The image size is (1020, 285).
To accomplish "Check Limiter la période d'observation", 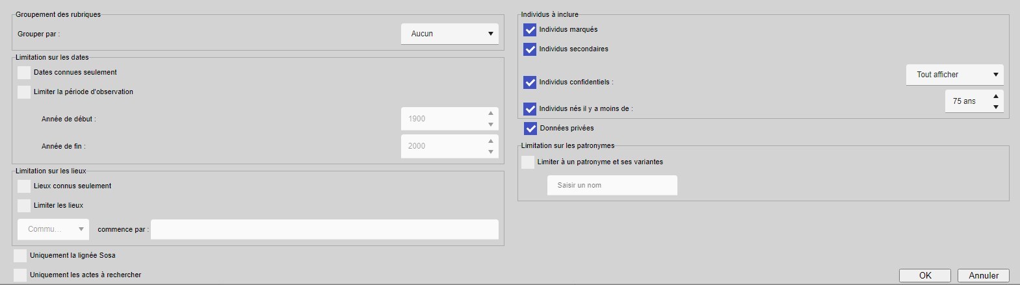I will 24,92.
